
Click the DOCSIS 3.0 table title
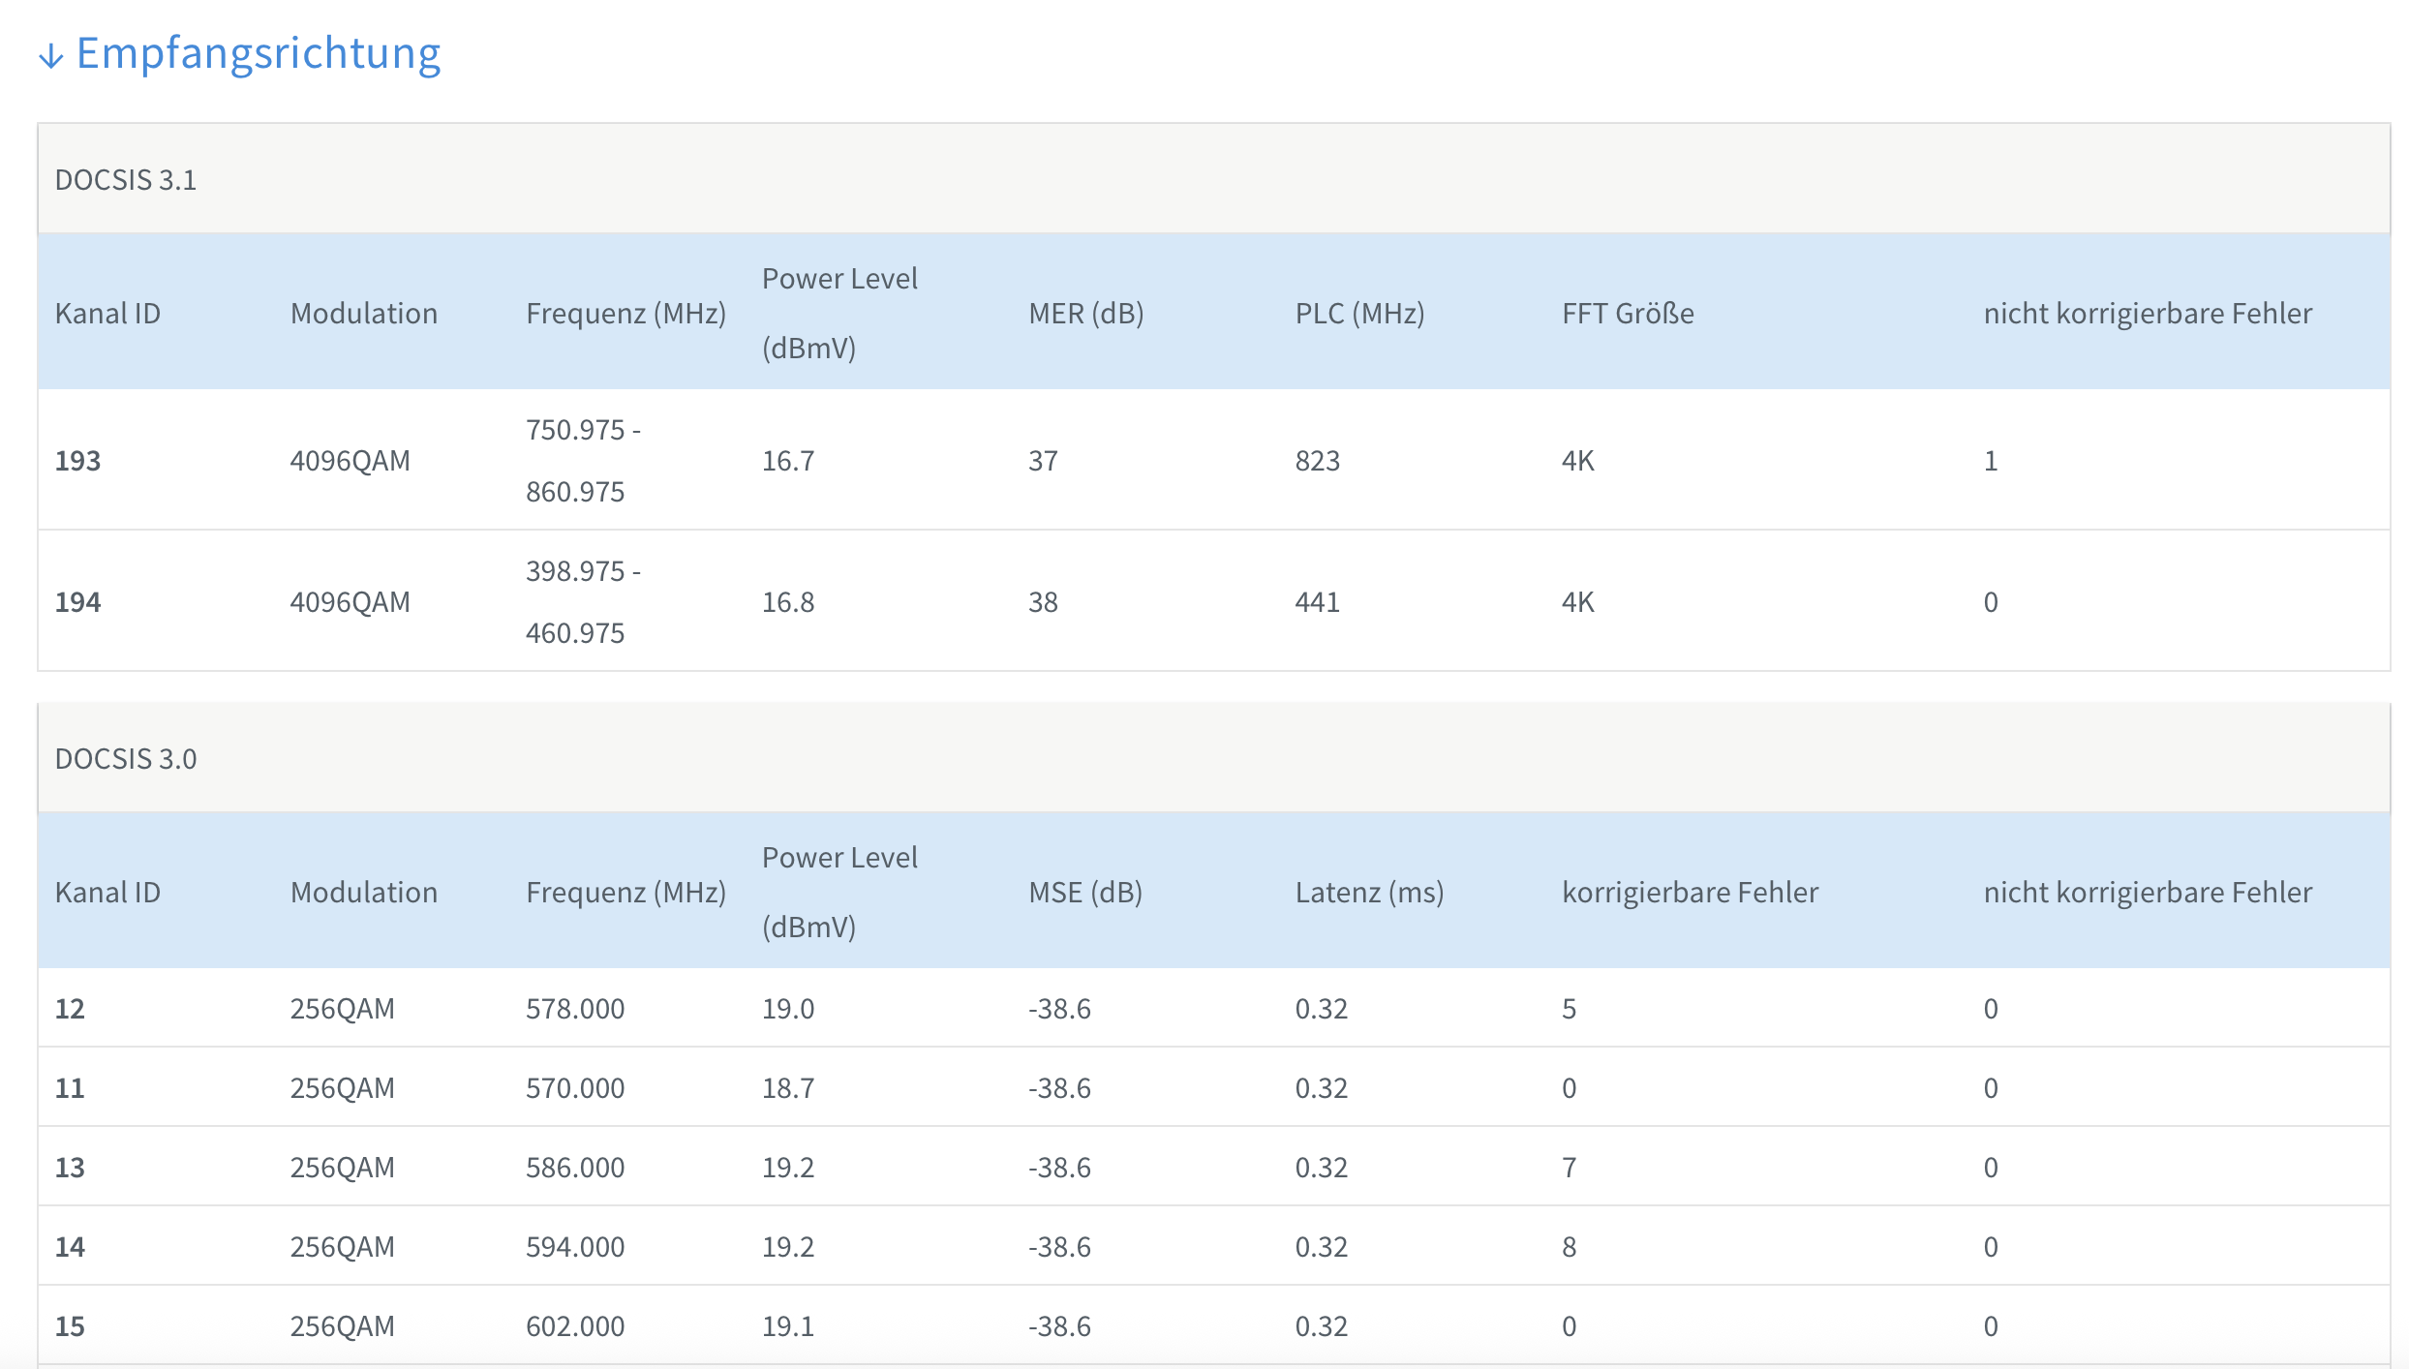pos(126,759)
